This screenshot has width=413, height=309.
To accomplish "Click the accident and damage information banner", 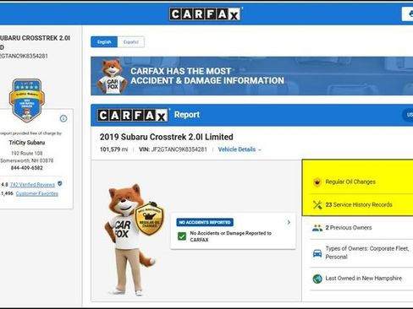I will (252, 76).
